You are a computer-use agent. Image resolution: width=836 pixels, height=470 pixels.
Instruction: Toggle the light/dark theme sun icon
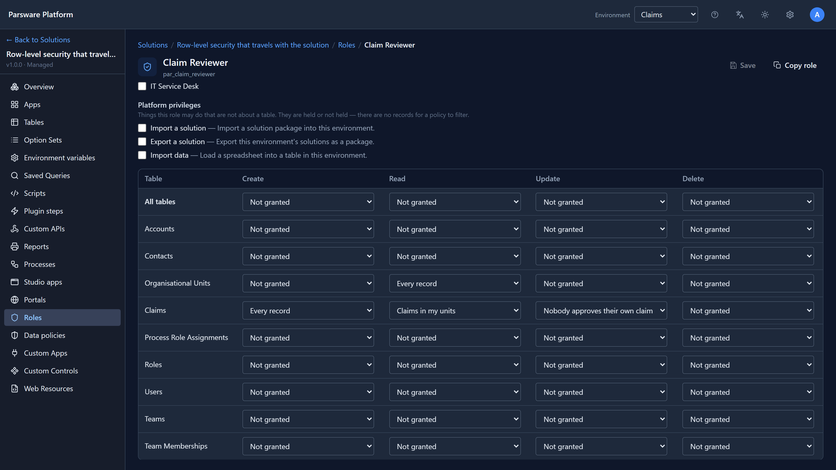click(x=765, y=15)
